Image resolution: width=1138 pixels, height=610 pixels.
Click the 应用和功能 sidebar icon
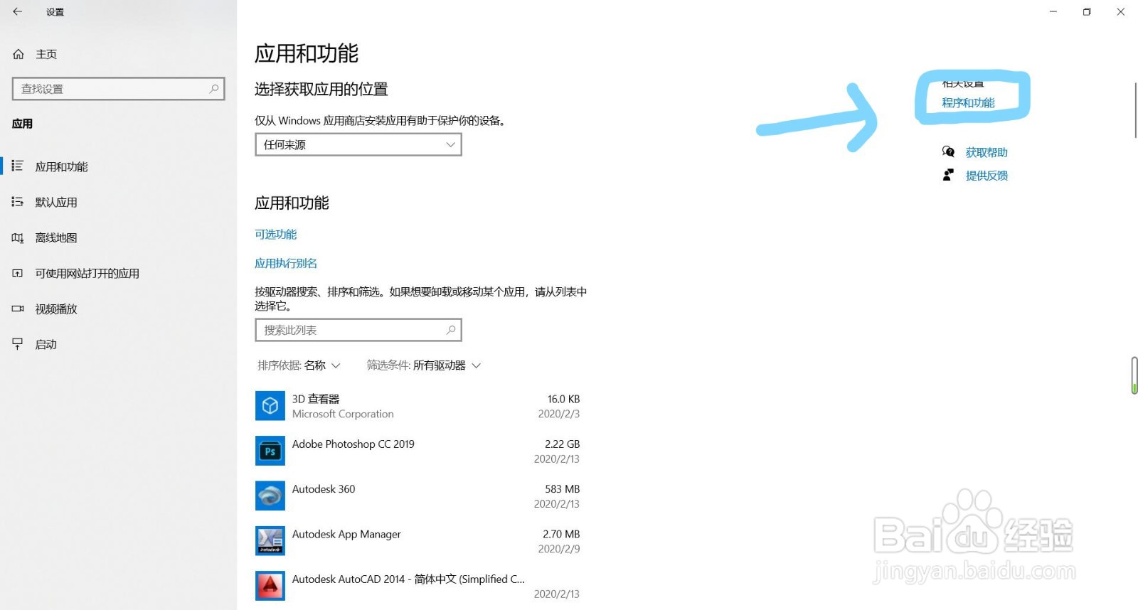pos(18,166)
